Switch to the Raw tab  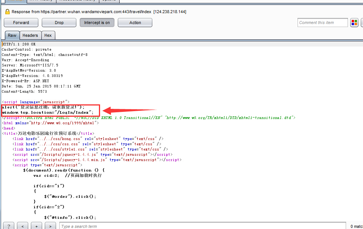tap(12, 35)
